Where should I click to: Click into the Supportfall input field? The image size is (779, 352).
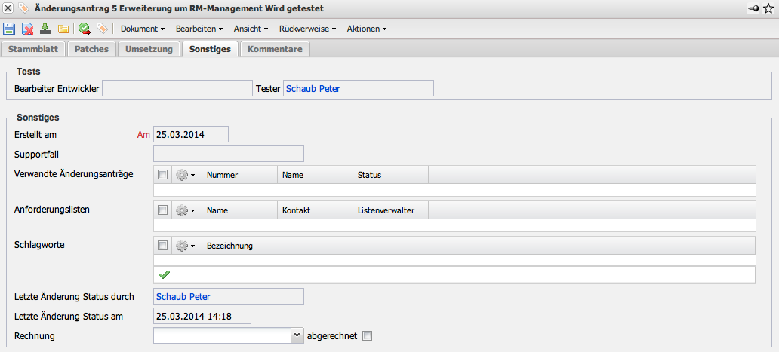[x=228, y=155]
